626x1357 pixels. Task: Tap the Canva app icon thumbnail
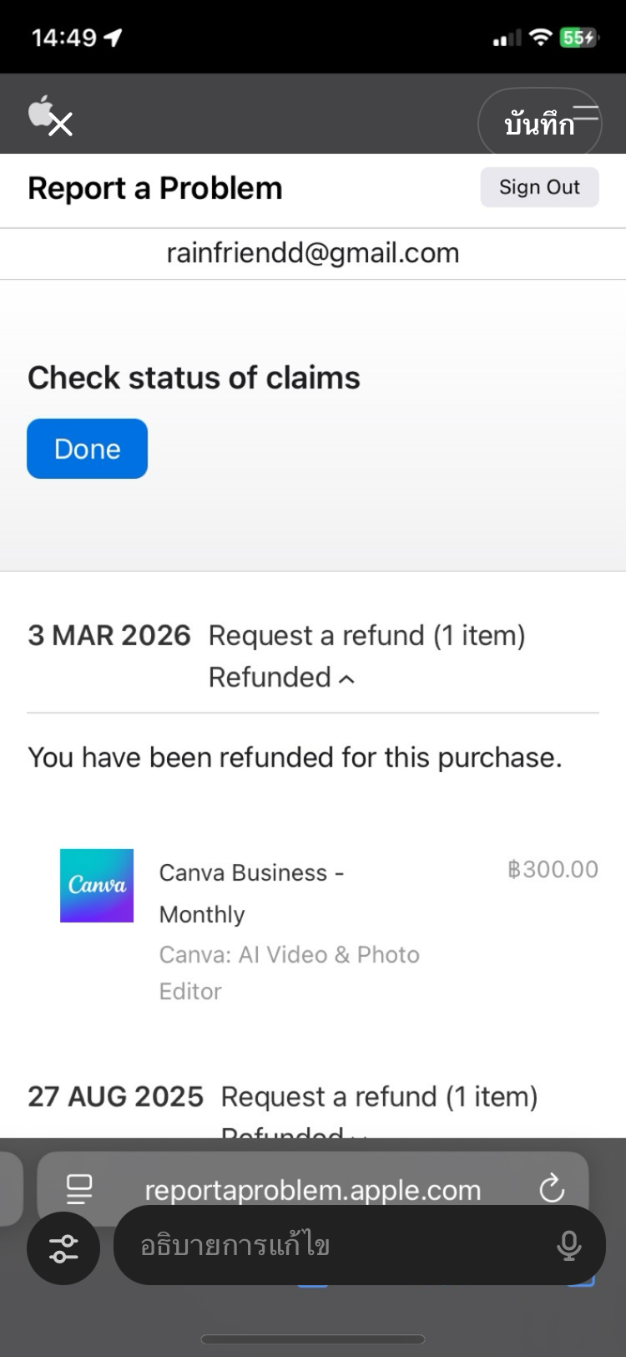tap(97, 886)
